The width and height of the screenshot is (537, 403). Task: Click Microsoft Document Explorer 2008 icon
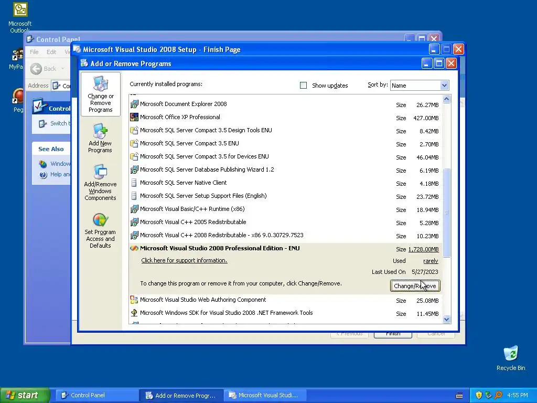coord(134,104)
